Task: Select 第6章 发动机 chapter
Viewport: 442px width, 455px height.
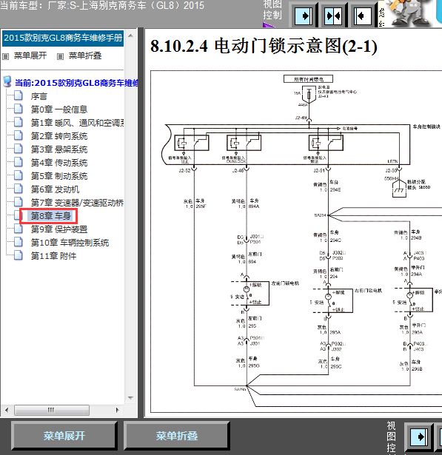Action: coord(56,189)
